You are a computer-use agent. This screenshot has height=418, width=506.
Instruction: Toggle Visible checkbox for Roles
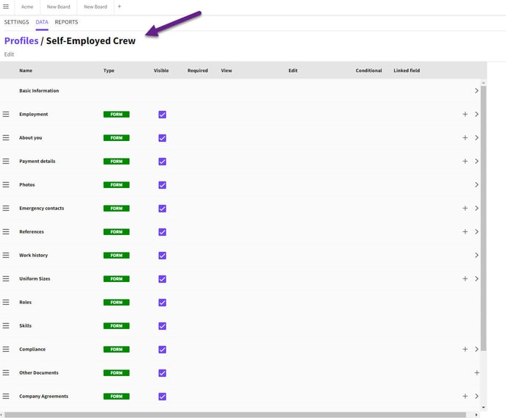(163, 303)
